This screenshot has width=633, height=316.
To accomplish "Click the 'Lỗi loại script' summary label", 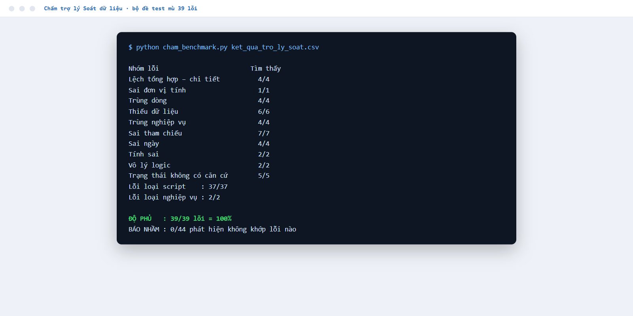I will (x=157, y=186).
